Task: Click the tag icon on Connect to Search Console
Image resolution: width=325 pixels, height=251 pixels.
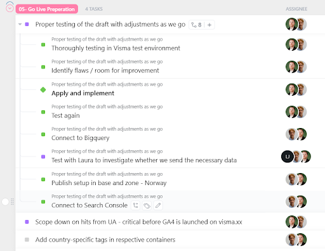Action: click(x=147, y=205)
